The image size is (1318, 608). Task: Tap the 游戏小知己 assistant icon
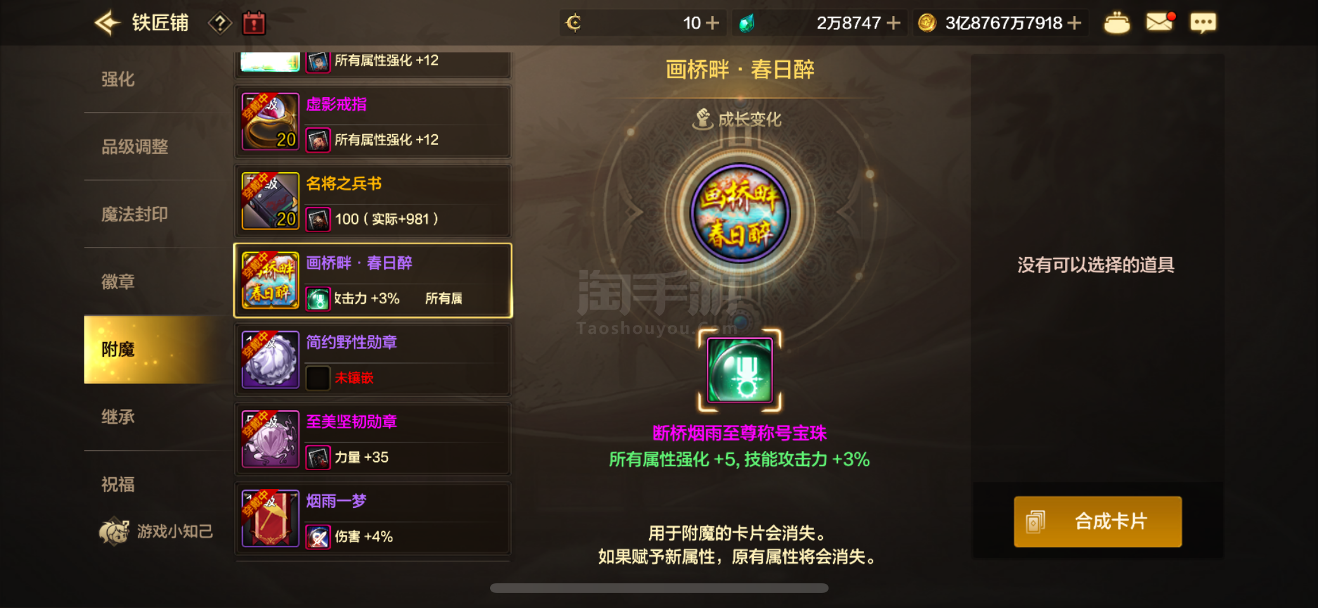(114, 531)
